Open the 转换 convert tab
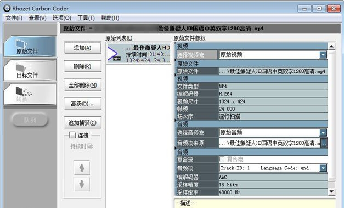This screenshot has width=344, height=216. [x=30, y=94]
